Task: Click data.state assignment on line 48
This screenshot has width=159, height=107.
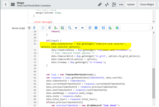Action: (64, 96)
